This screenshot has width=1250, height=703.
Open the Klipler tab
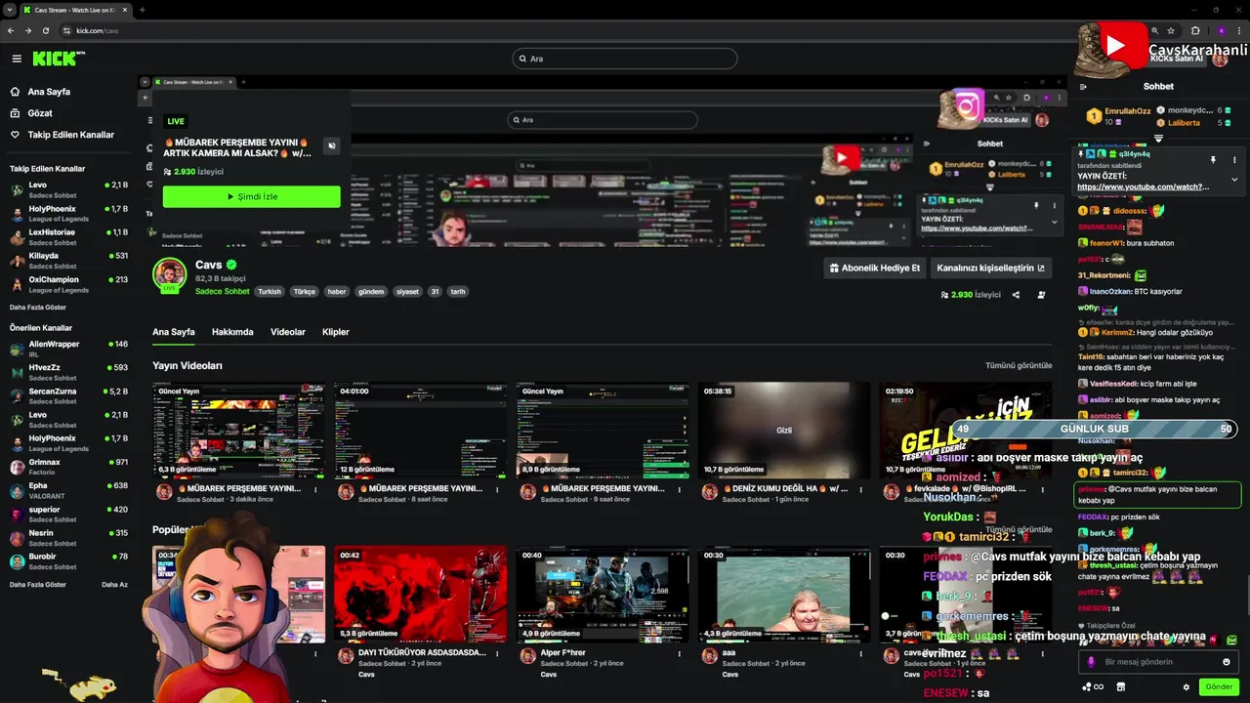336,332
